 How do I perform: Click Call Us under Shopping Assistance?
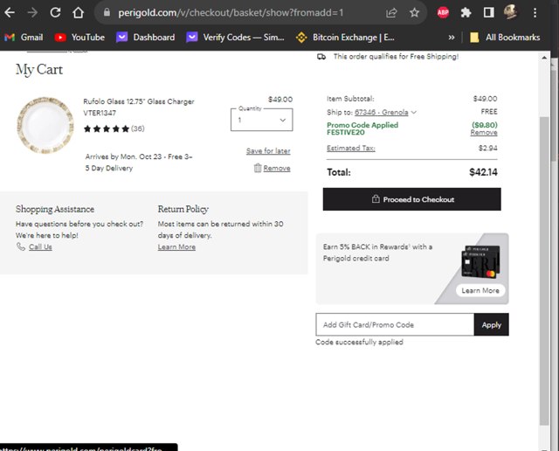(40, 246)
